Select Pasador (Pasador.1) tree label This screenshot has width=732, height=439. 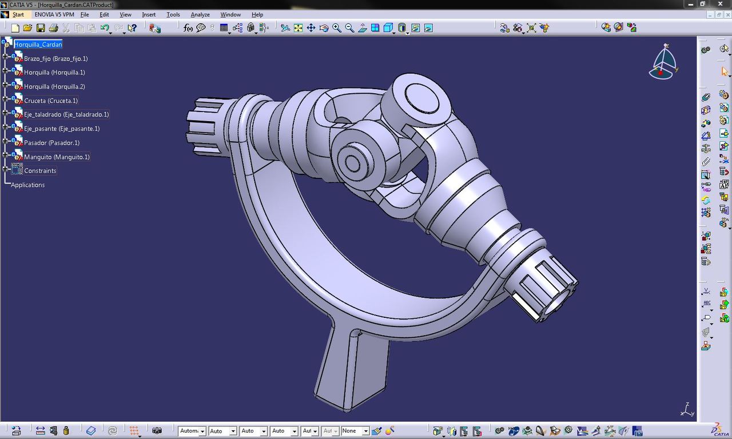(51, 143)
